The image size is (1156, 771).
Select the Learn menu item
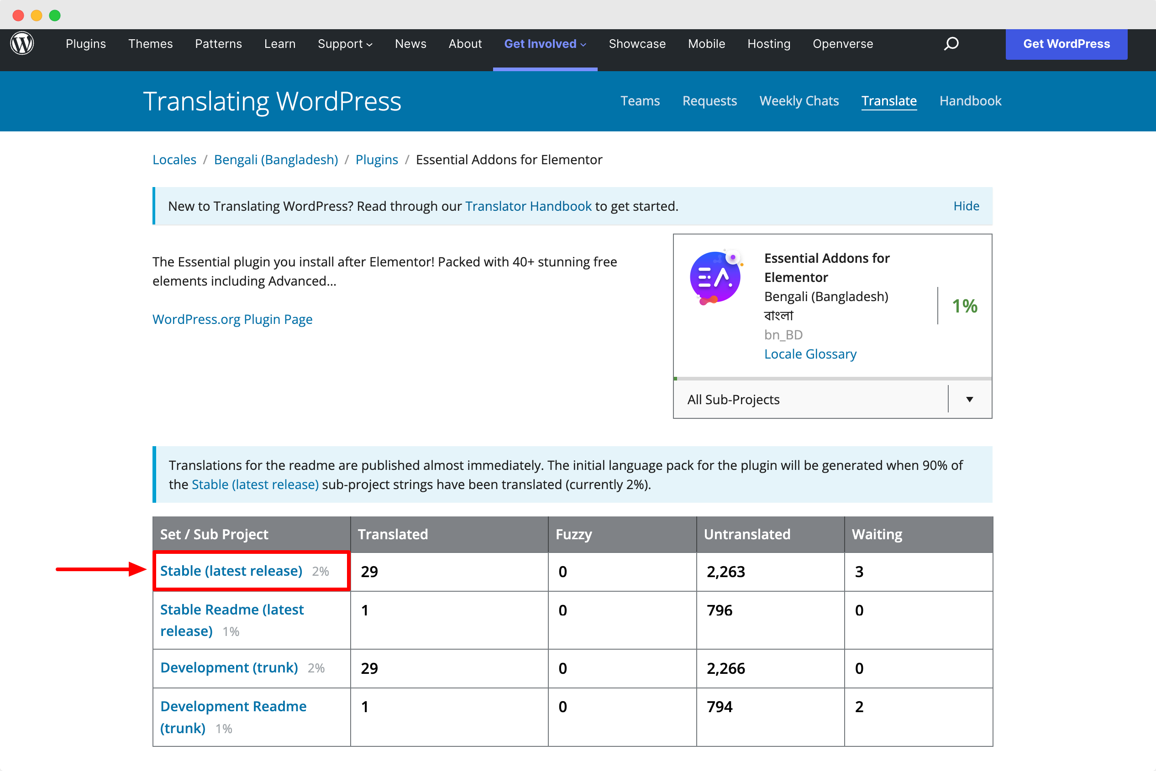pyautogui.click(x=279, y=44)
